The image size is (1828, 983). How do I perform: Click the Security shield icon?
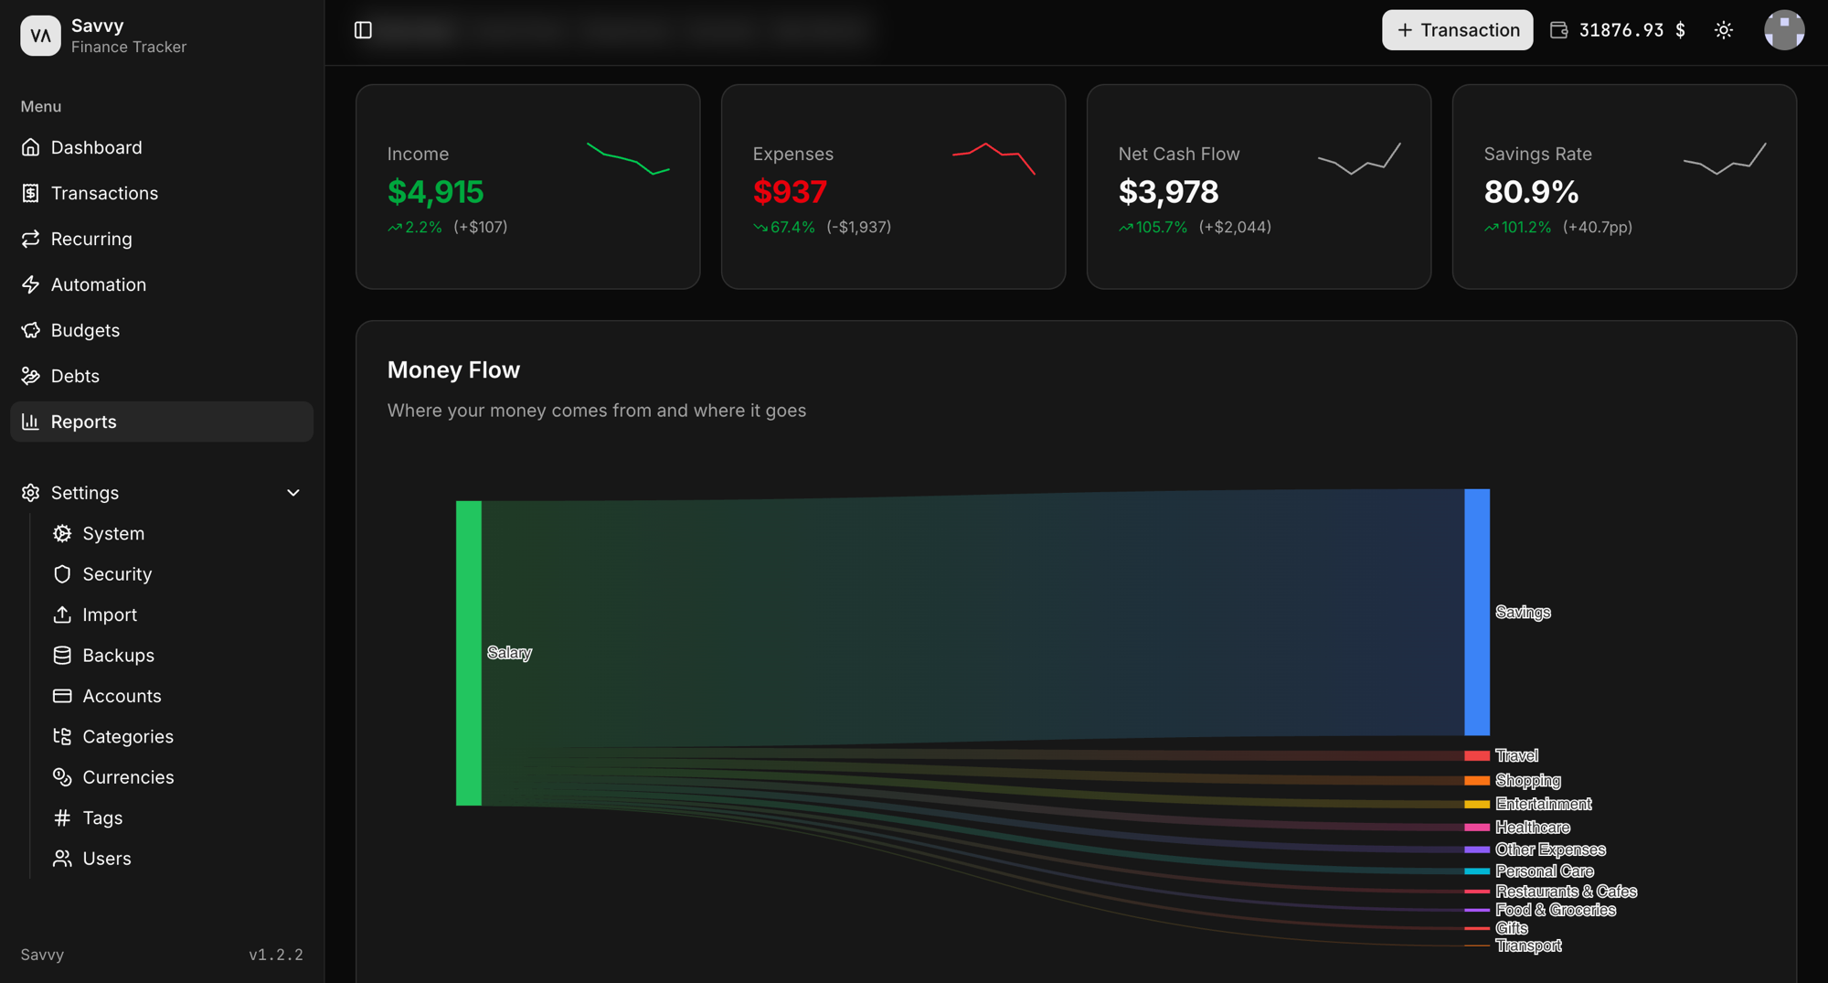(x=62, y=574)
